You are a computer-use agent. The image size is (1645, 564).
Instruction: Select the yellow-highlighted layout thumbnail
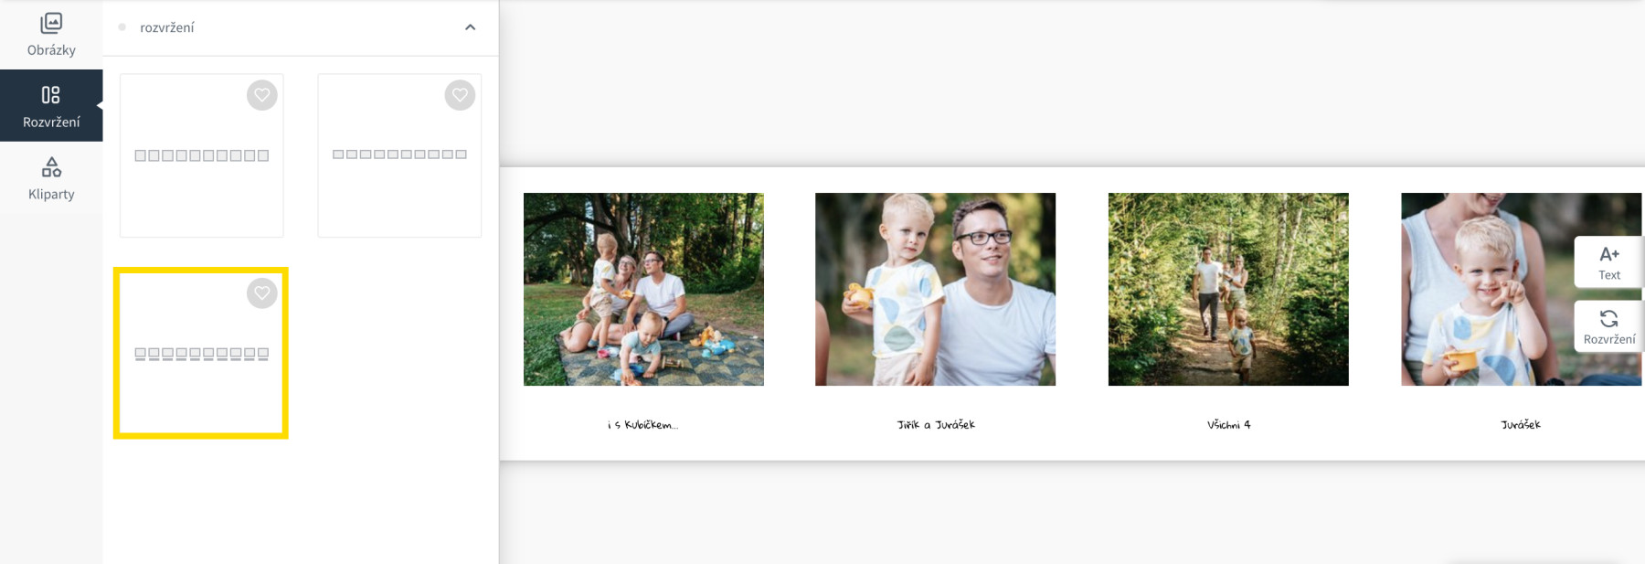pyautogui.click(x=201, y=353)
